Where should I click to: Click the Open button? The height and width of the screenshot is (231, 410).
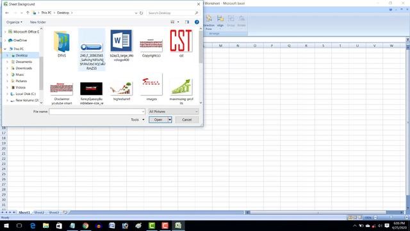(x=158, y=120)
